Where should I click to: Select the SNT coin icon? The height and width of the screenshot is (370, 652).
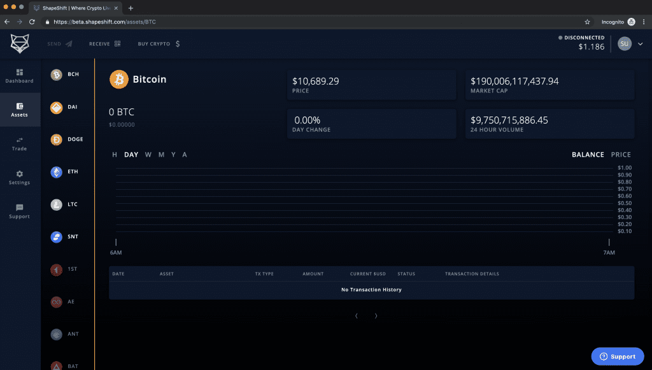tap(56, 237)
